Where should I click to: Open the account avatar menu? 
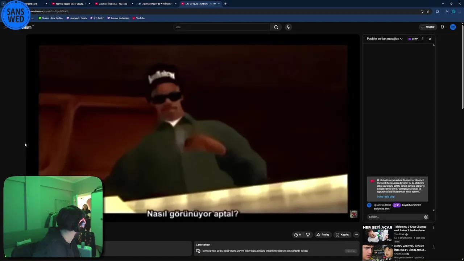(453, 27)
